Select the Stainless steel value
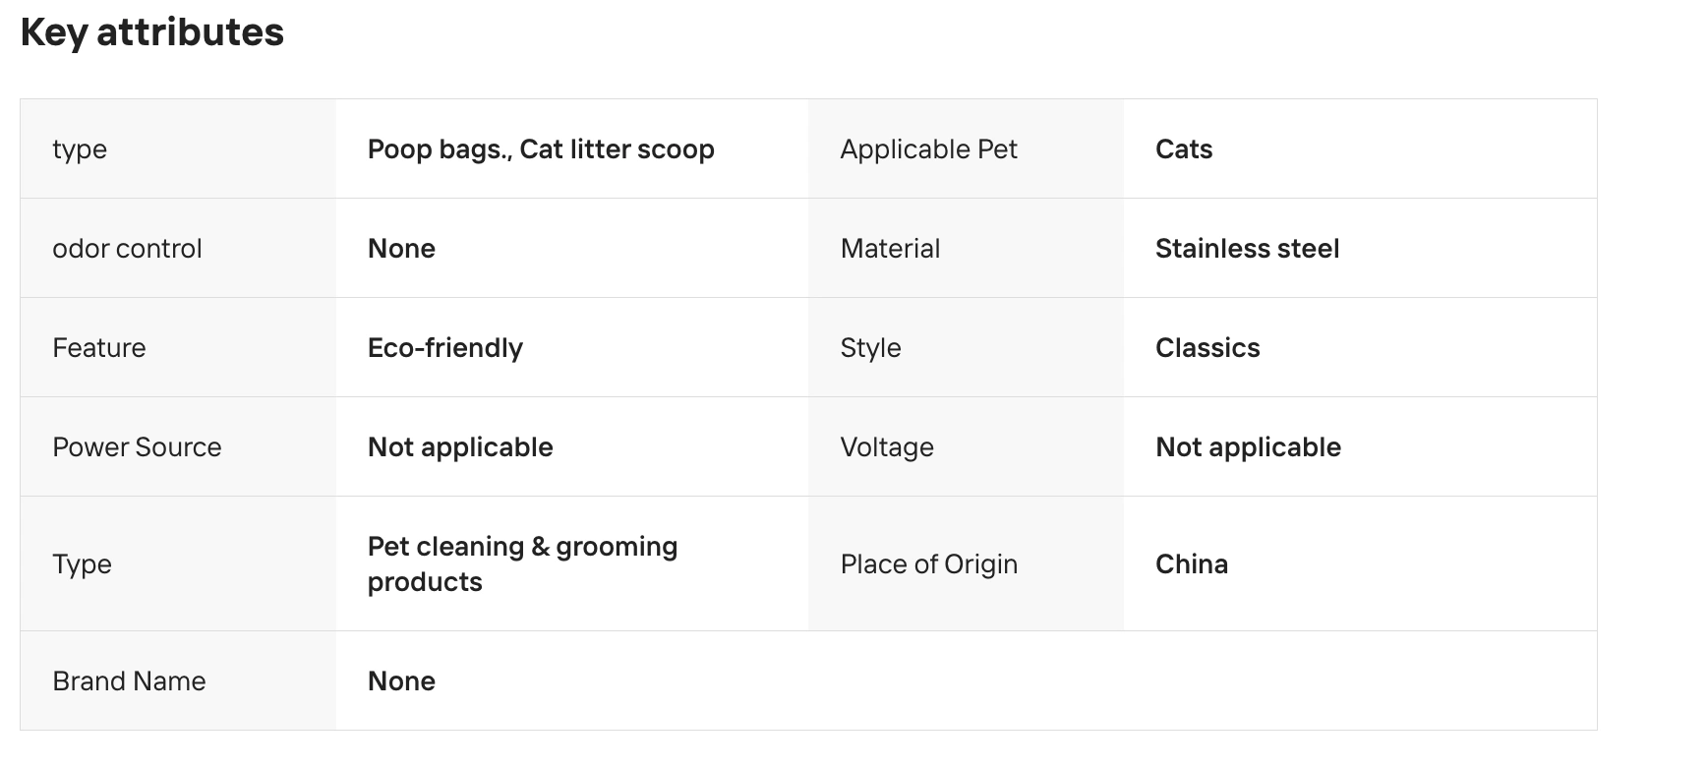Viewport: 1707px width, 769px height. (x=1247, y=249)
